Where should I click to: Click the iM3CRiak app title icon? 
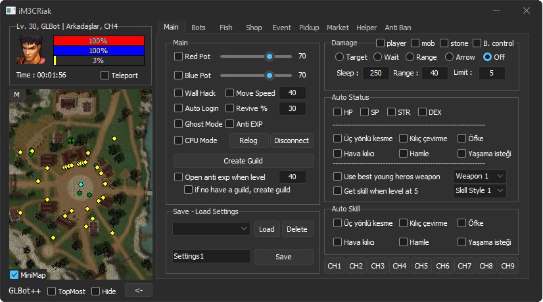pyautogui.click(x=11, y=11)
